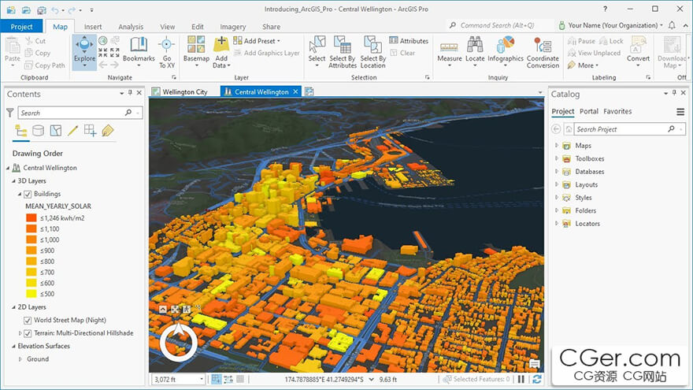This screenshot has width=693, height=390.
Task: Click the Clear selection button
Action: (x=402, y=53)
